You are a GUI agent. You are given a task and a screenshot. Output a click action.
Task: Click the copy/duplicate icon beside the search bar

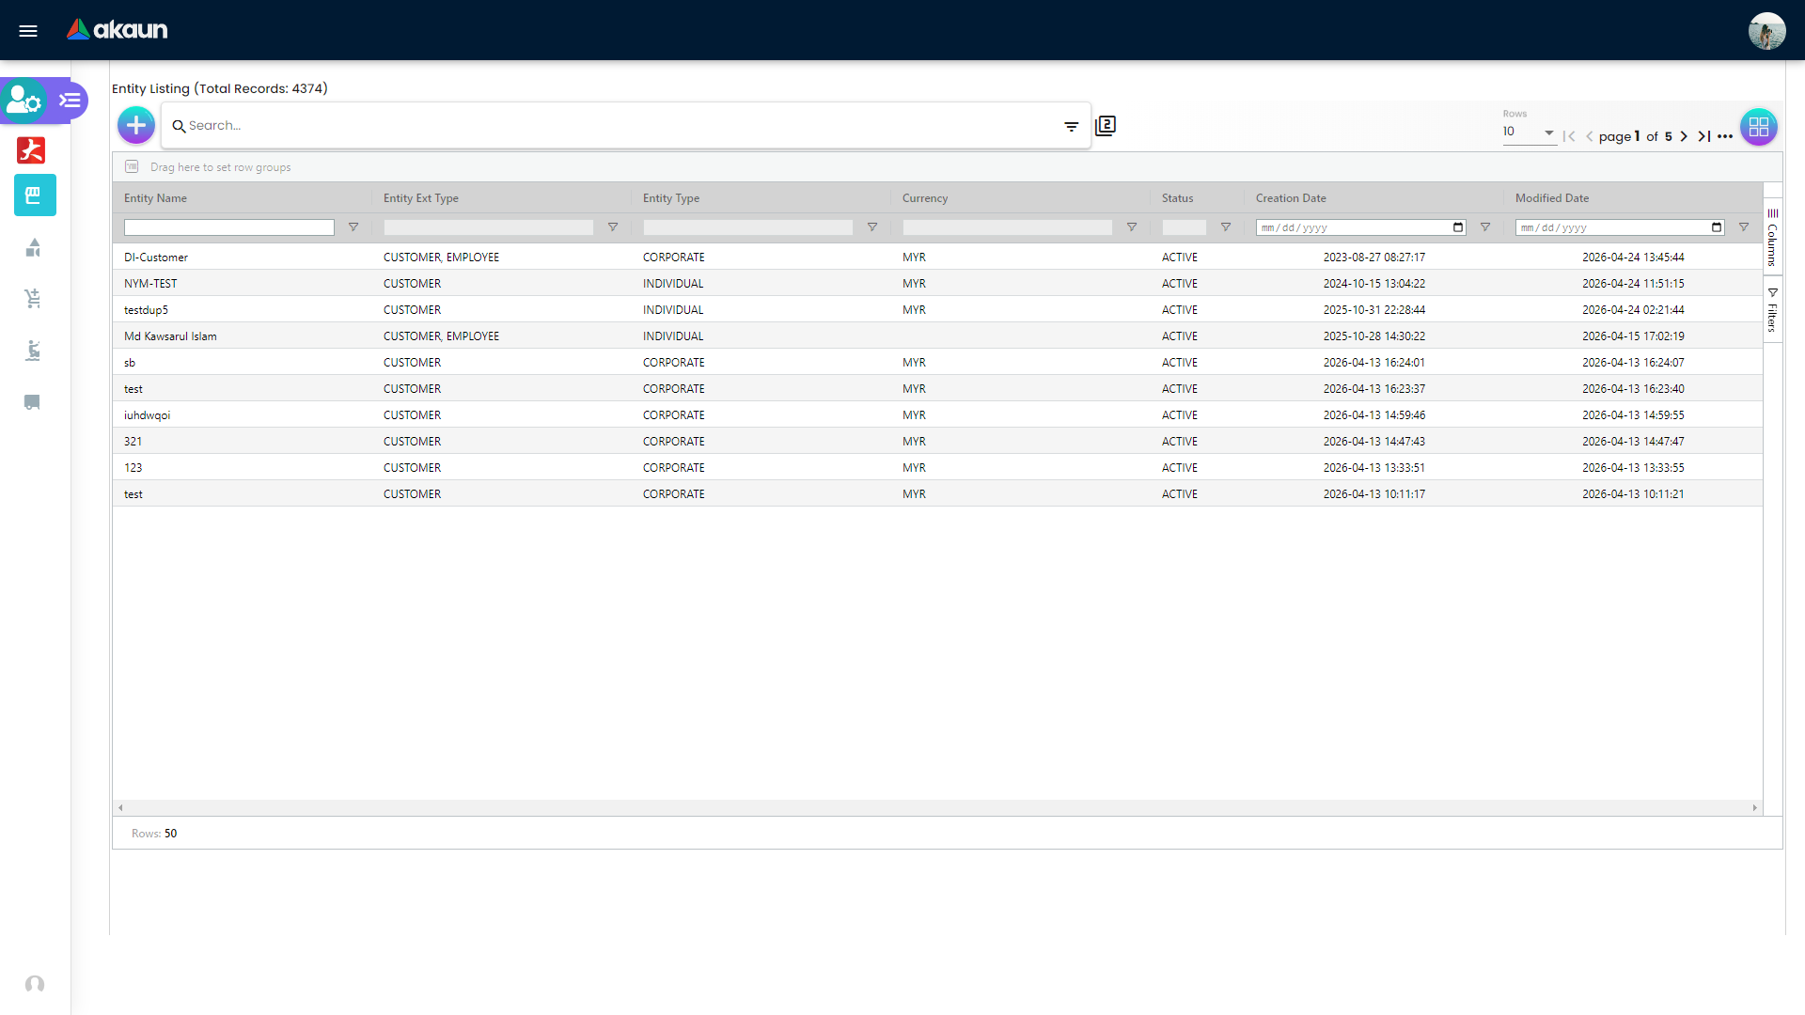point(1106,125)
